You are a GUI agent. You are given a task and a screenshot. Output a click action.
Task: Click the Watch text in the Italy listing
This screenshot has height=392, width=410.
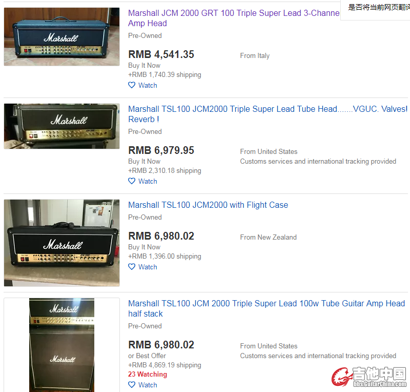click(x=148, y=85)
